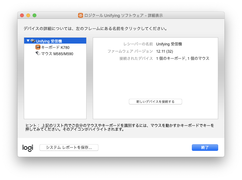Zoom window using green button
The image size is (242, 180).
pos(34,15)
